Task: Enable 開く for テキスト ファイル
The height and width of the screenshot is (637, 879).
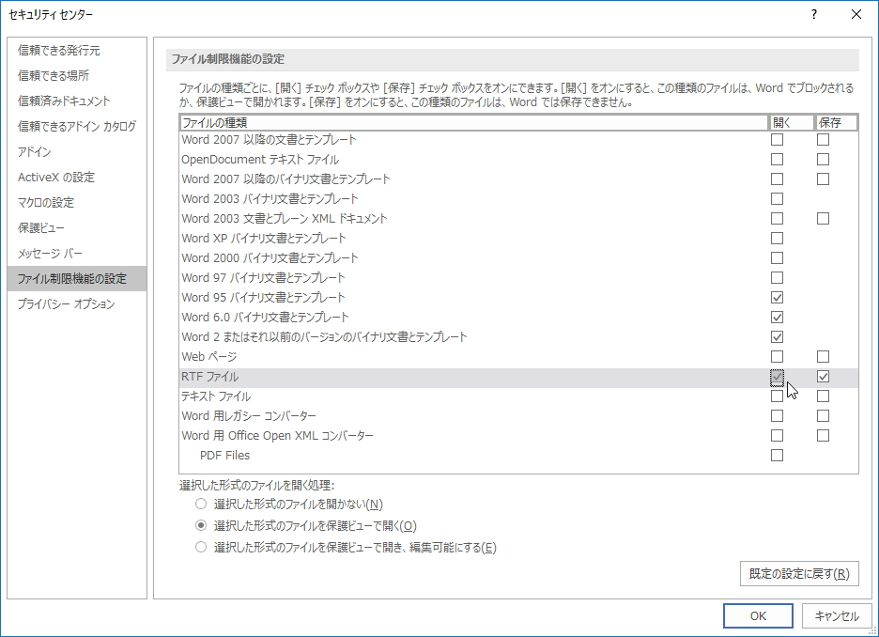Action: click(x=777, y=396)
